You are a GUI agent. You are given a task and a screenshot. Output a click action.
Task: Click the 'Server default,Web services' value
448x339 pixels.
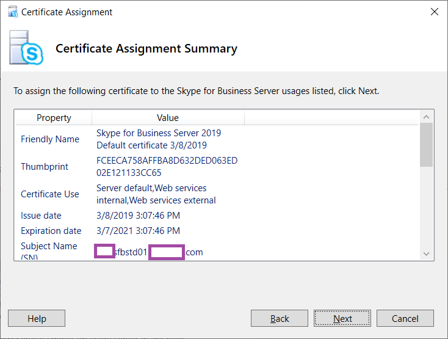[x=151, y=188]
